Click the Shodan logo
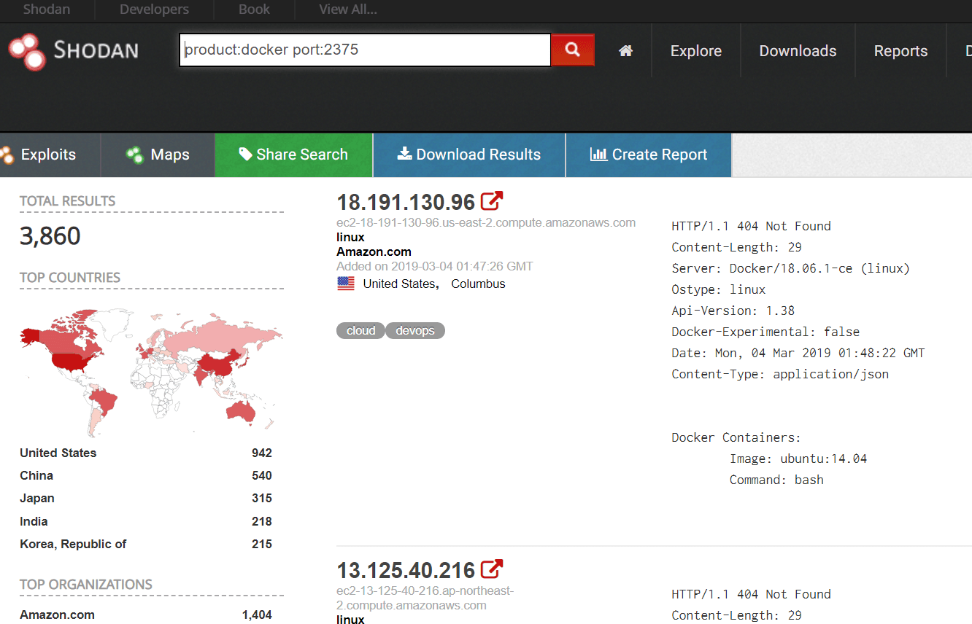The width and height of the screenshot is (972, 624). 73,50
